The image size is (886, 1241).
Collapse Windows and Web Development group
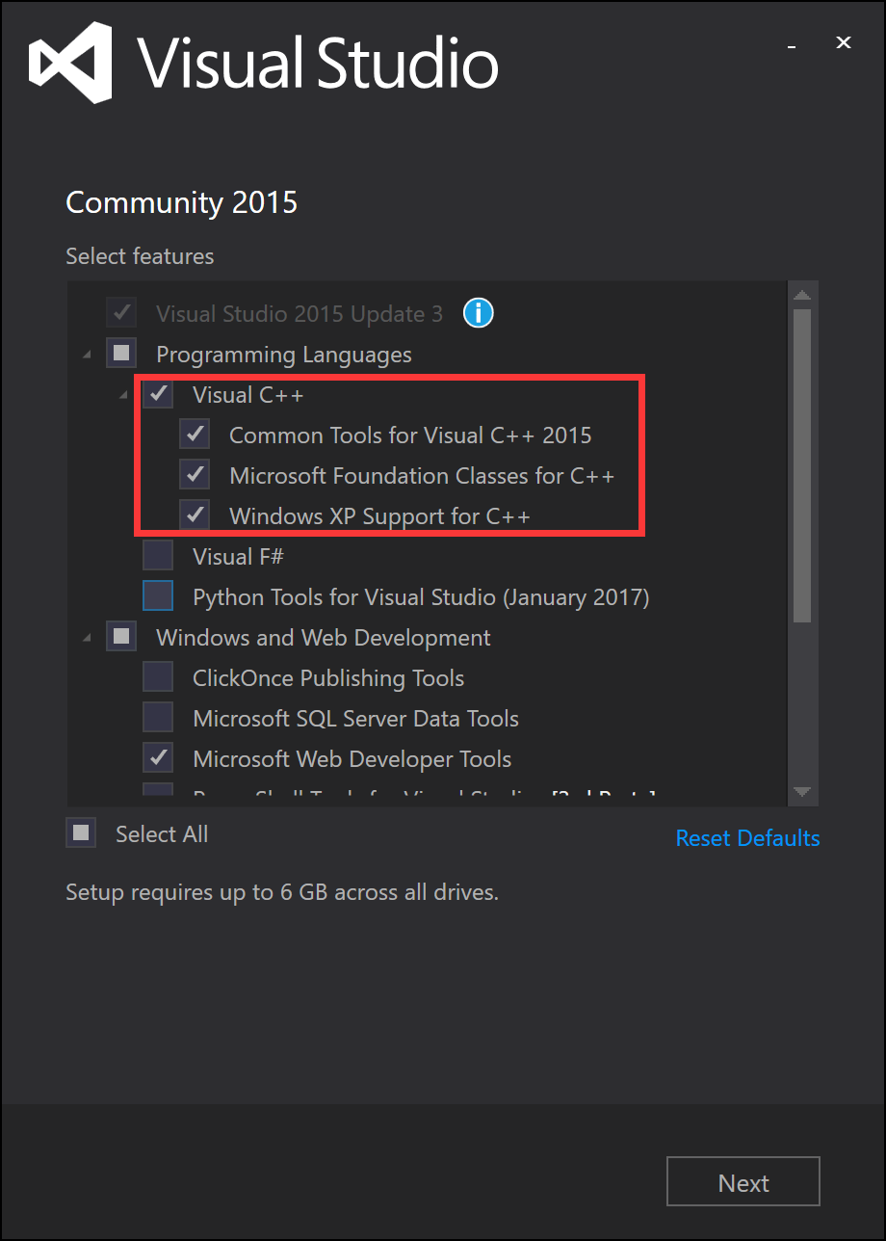[x=88, y=639]
